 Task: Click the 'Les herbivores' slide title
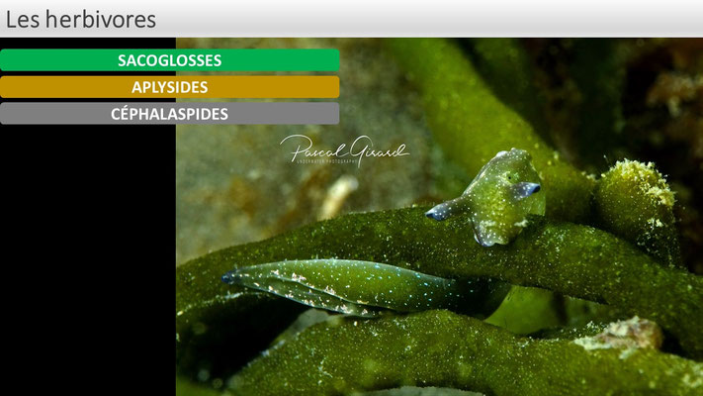(x=81, y=20)
